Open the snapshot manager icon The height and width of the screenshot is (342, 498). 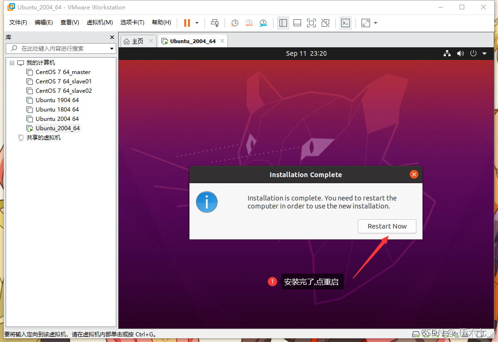[x=263, y=23]
